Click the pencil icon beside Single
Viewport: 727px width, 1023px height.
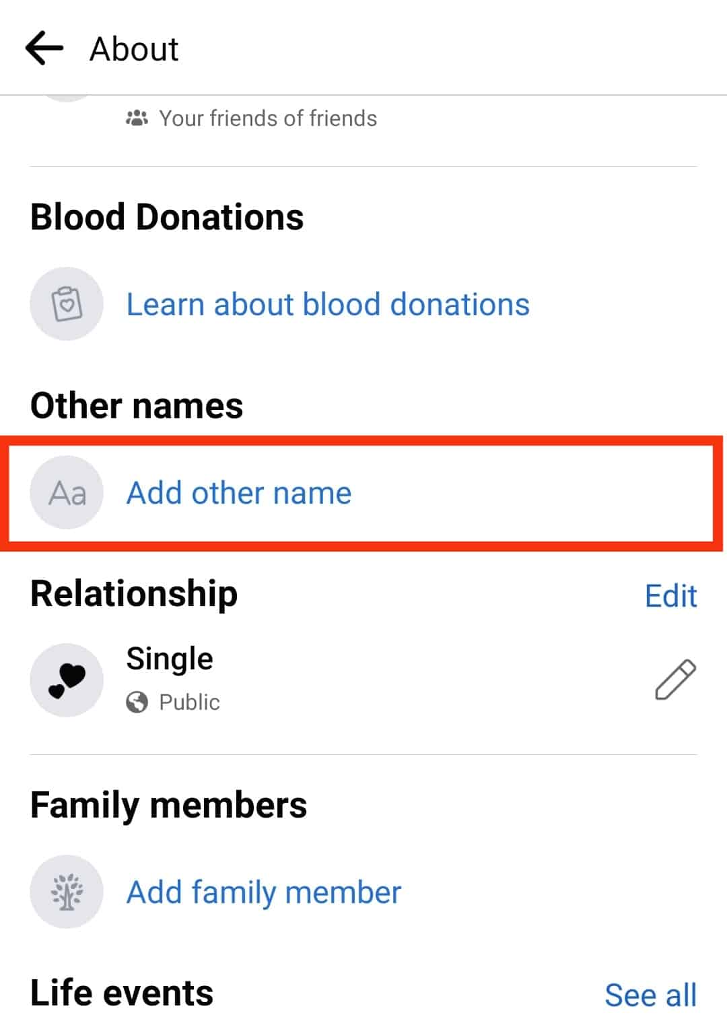tap(675, 680)
